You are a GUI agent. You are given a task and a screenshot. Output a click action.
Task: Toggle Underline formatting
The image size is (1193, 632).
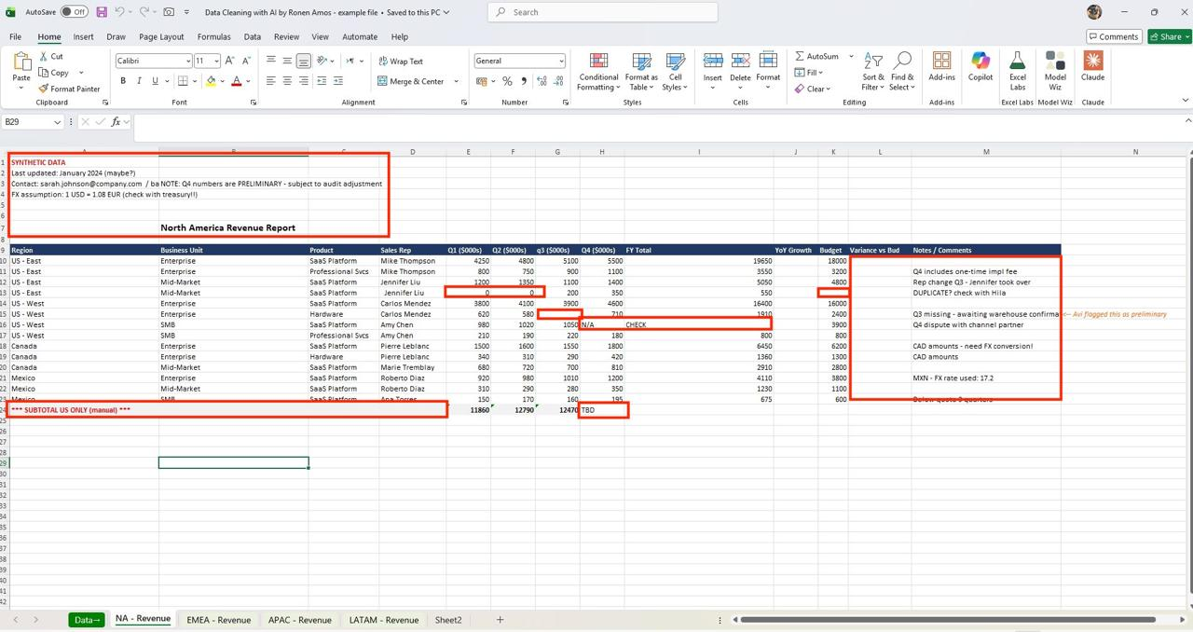155,81
